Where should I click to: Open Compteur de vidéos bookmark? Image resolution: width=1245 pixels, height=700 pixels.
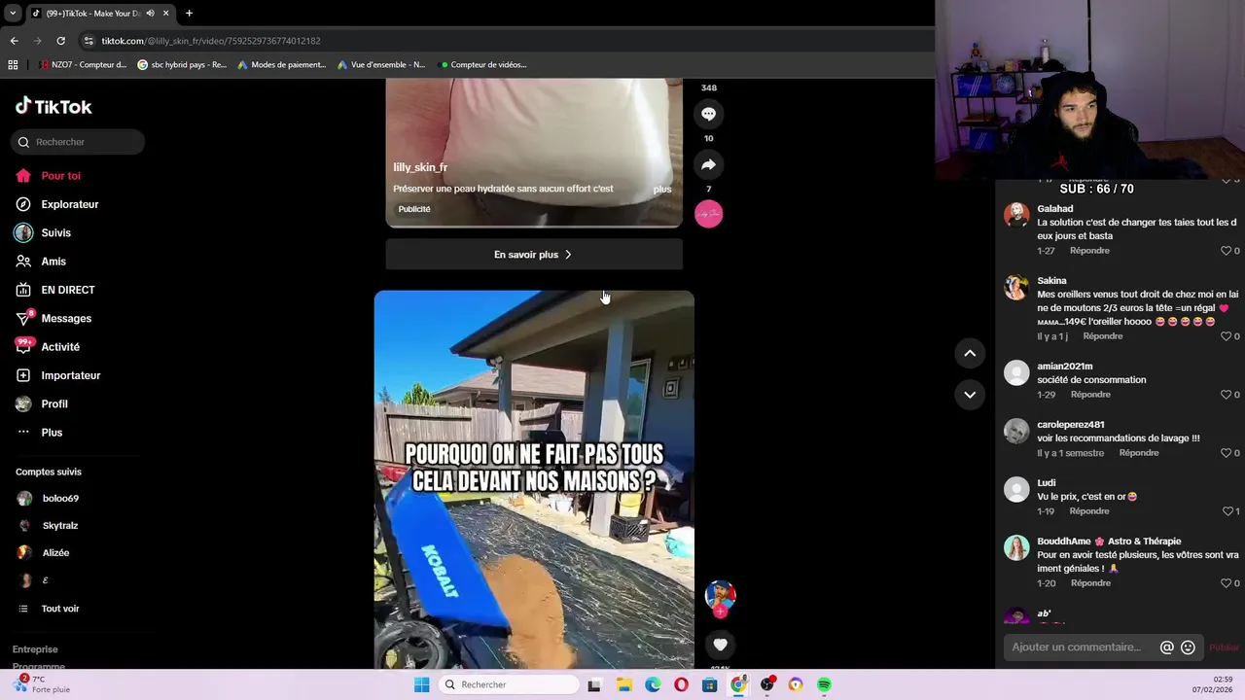(x=482, y=65)
